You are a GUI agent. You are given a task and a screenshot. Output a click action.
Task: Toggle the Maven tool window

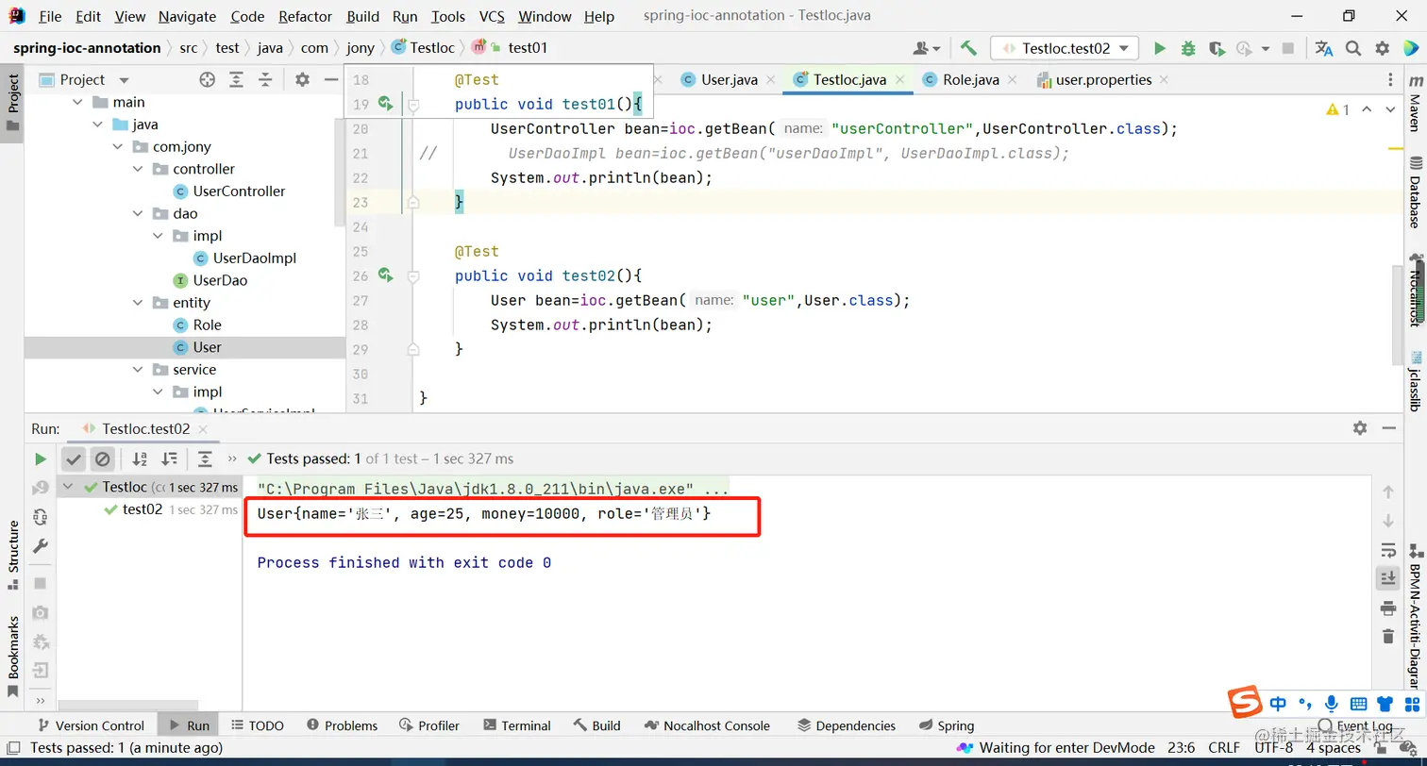pos(1415,105)
